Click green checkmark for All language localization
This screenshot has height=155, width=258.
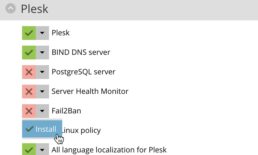pos(29,149)
